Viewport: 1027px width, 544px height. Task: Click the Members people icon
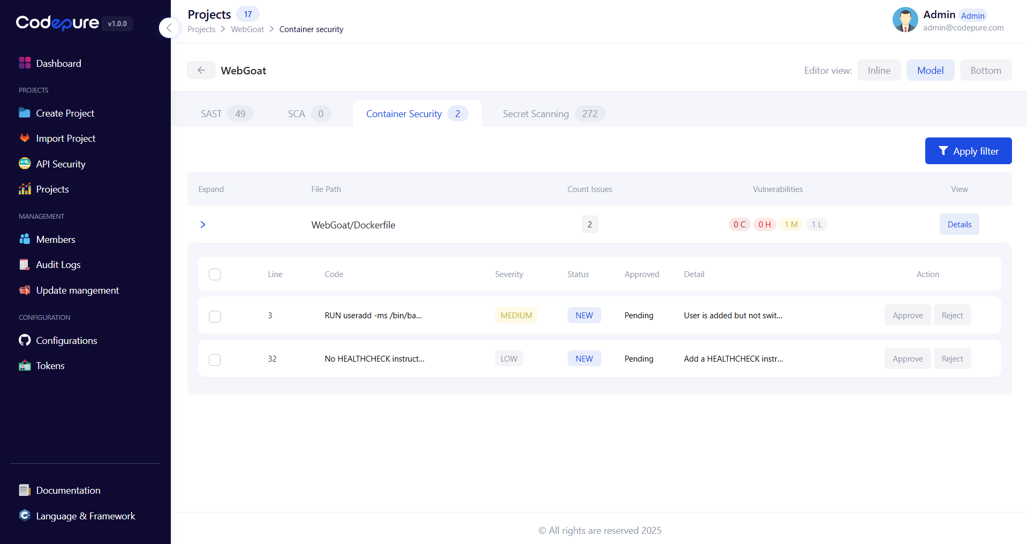tap(25, 239)
